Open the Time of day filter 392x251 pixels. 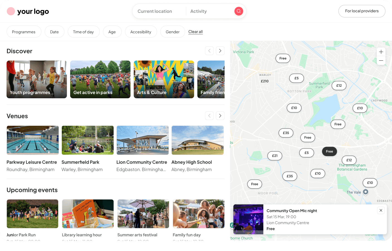pos(84,32)
